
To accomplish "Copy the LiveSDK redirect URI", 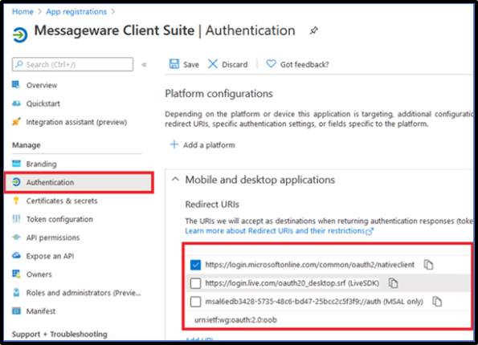I will coord(393,283).
